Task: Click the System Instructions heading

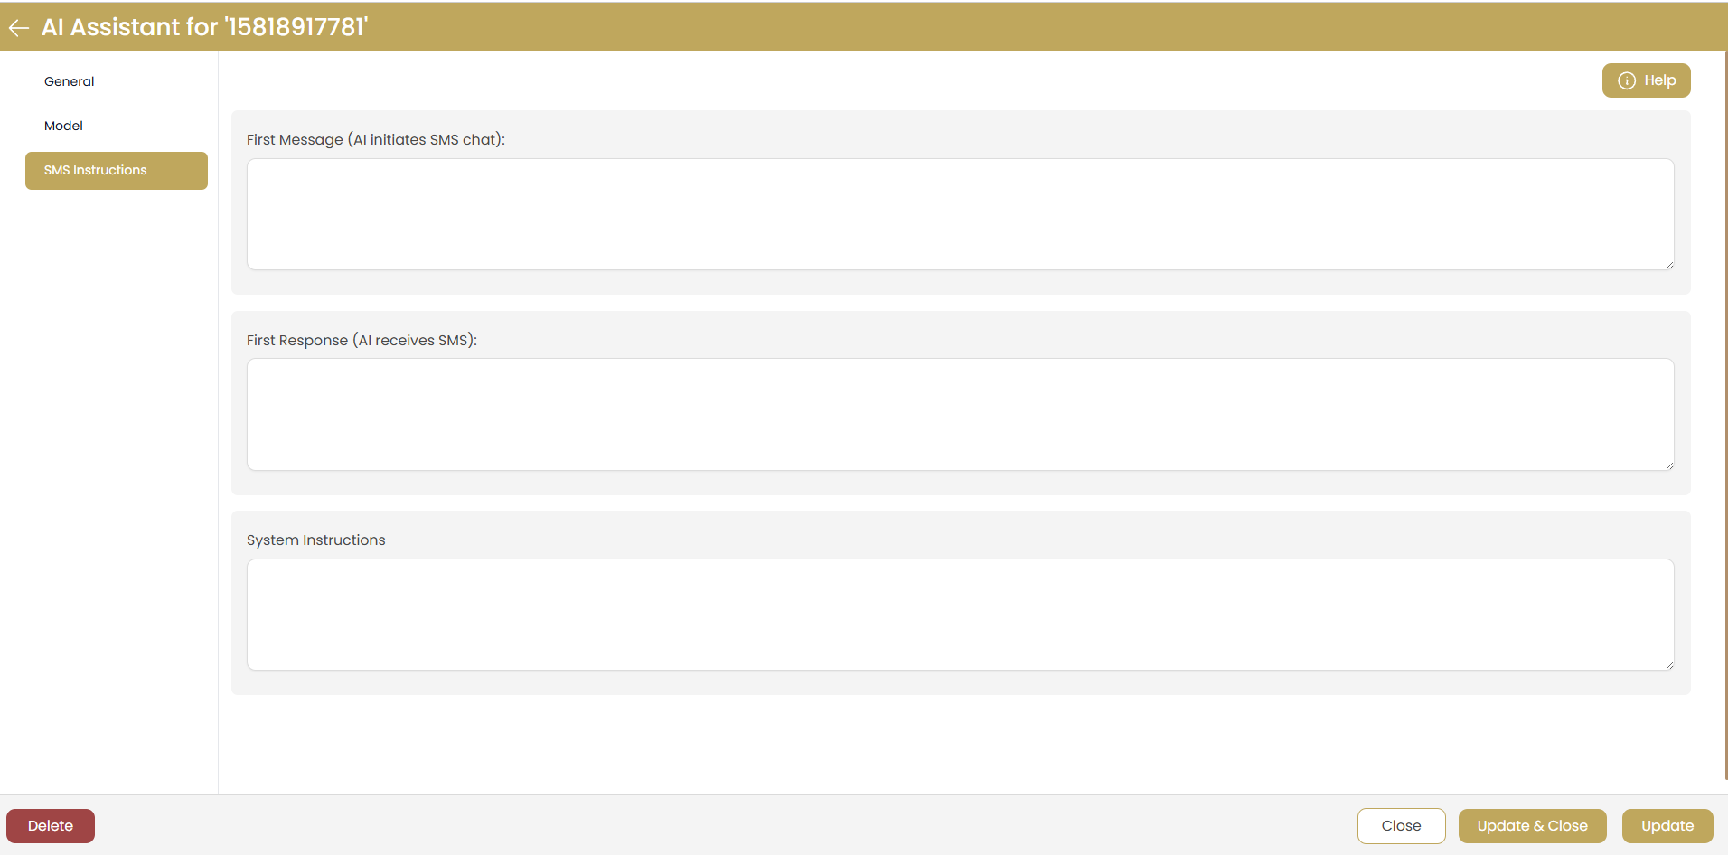Action: tap(315, 540)
